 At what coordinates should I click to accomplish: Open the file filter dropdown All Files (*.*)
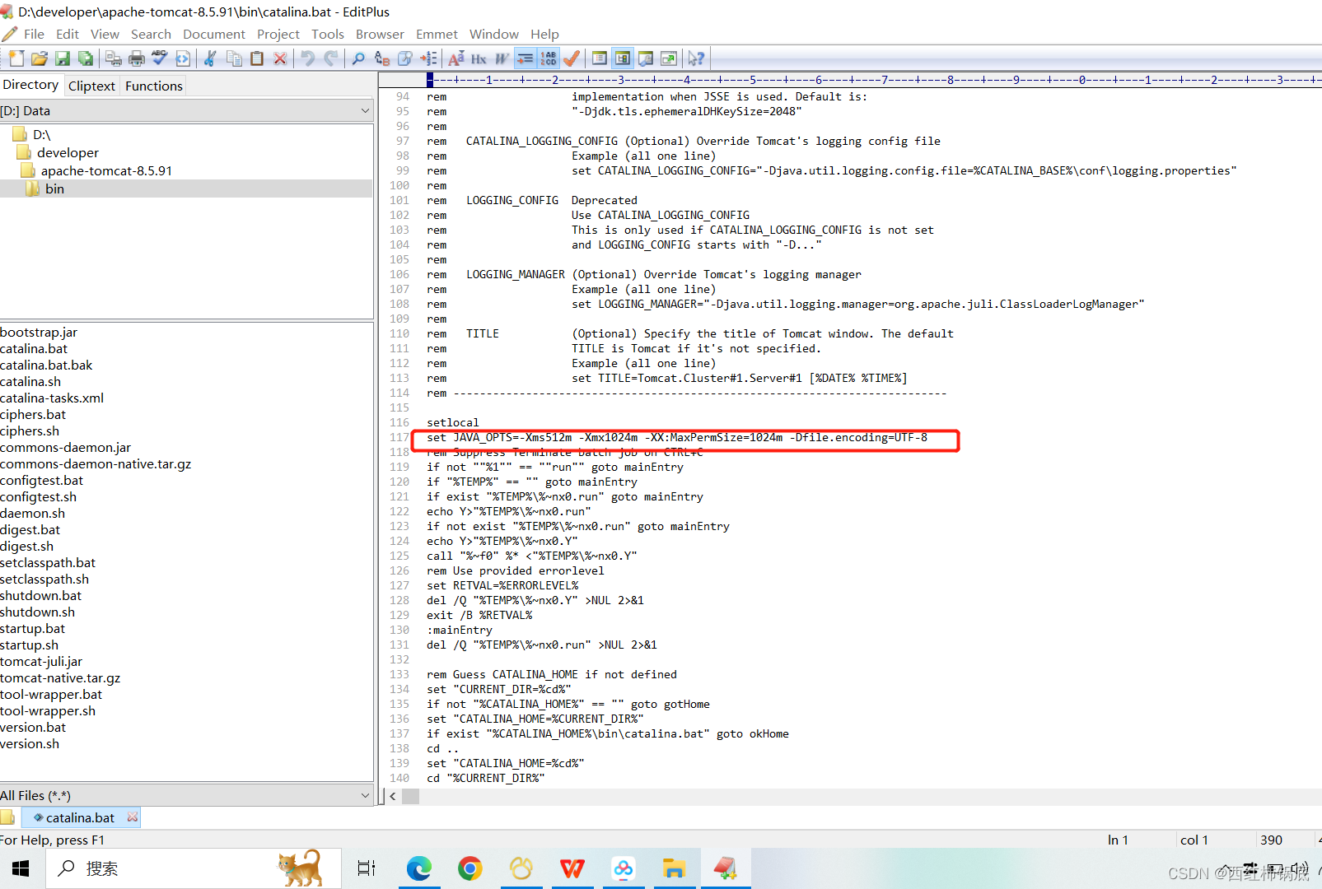point(365,795)
